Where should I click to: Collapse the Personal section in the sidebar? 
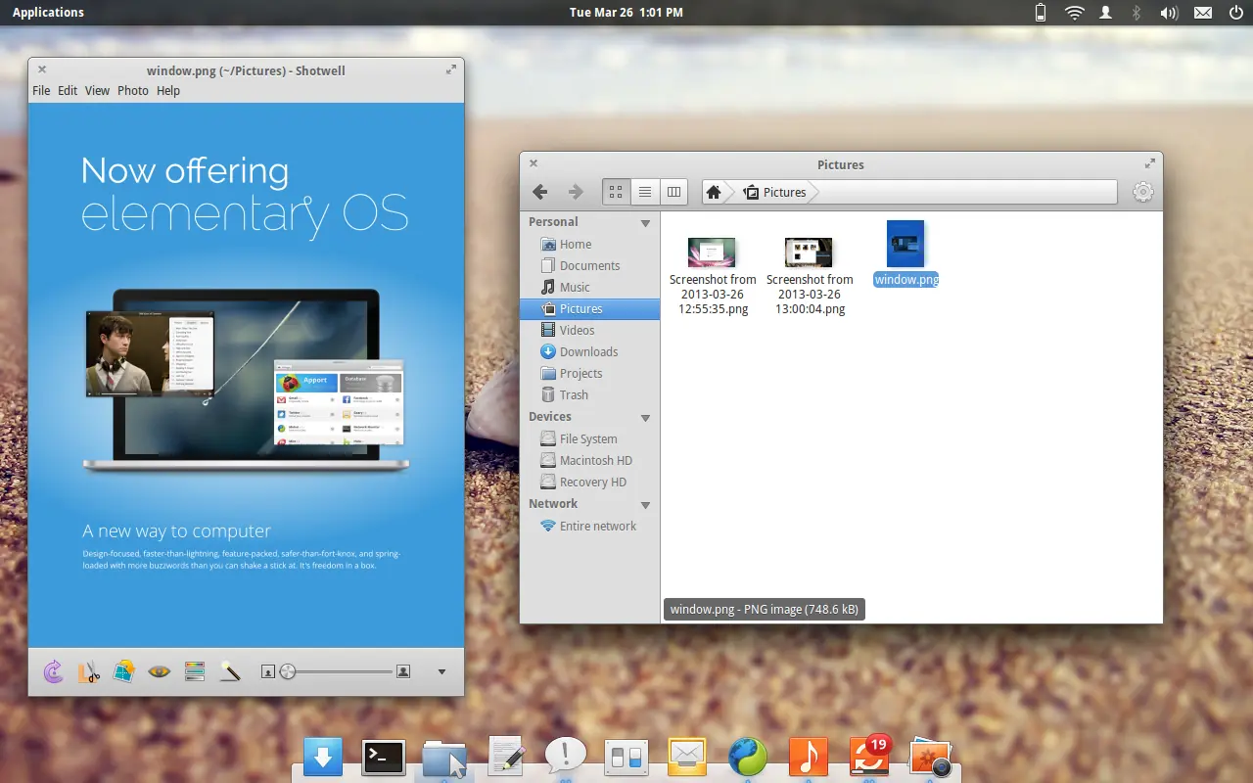tap(645, 221)
